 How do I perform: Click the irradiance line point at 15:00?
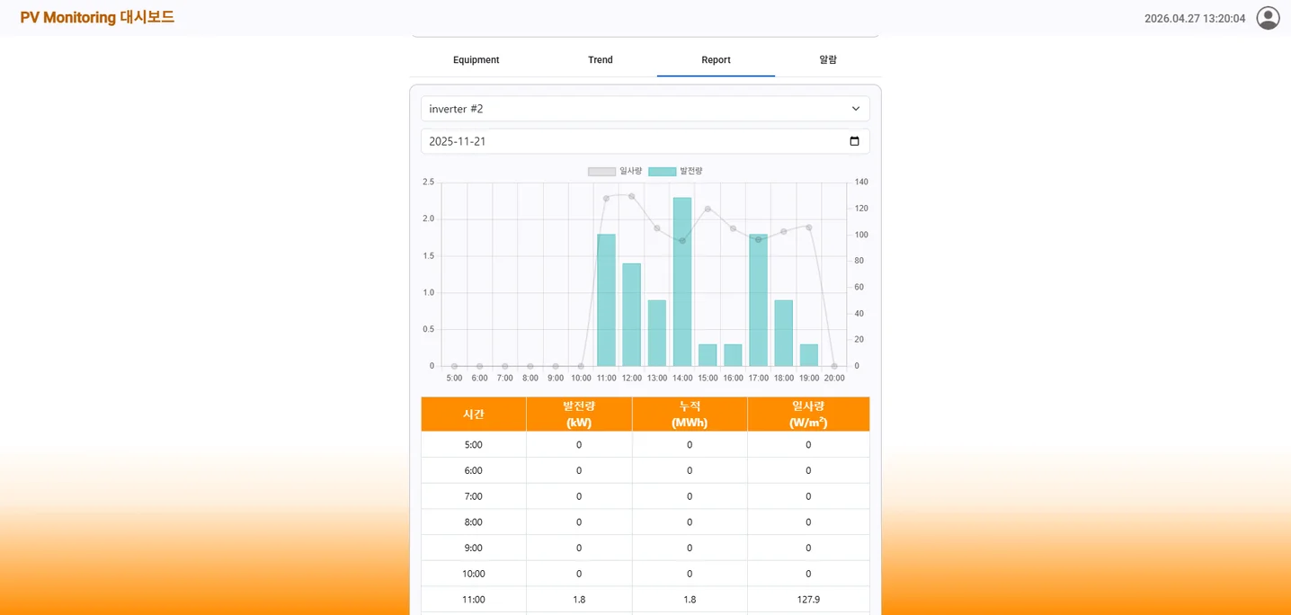point(708,209)
